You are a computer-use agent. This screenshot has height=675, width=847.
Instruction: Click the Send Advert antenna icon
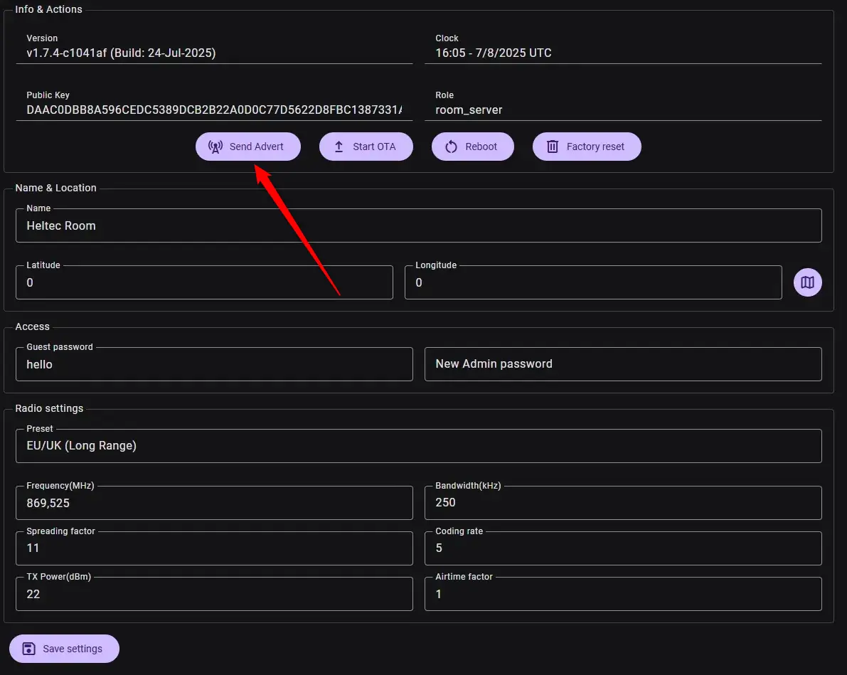click(x=215, y=147)
